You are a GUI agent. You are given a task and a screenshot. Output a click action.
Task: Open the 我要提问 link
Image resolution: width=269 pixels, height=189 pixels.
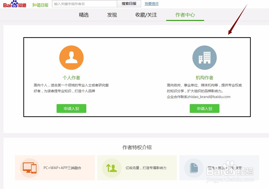tap(151, 3)
